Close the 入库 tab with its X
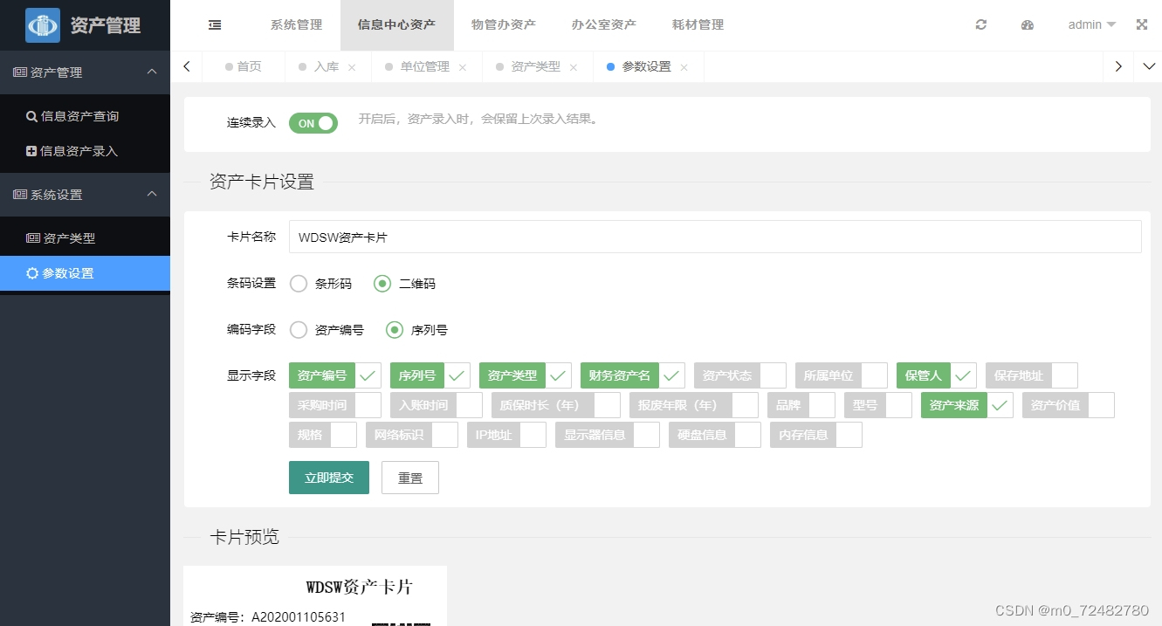The width and height of the screenshot is (1162, 626). 352,67
